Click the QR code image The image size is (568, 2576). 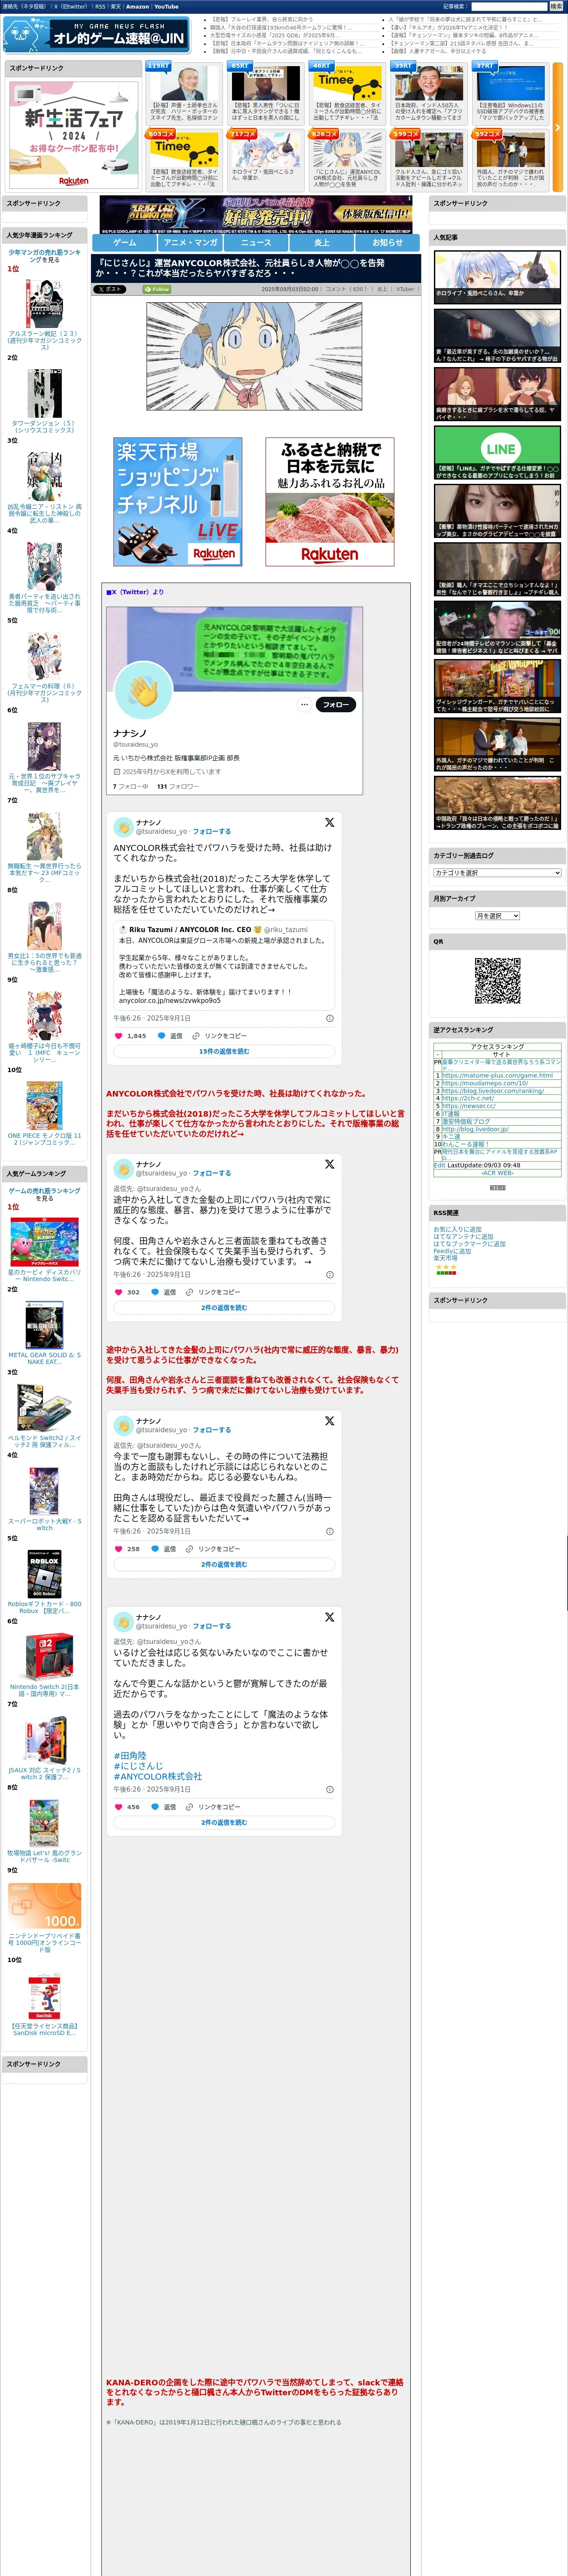click(x=497, y=981)
